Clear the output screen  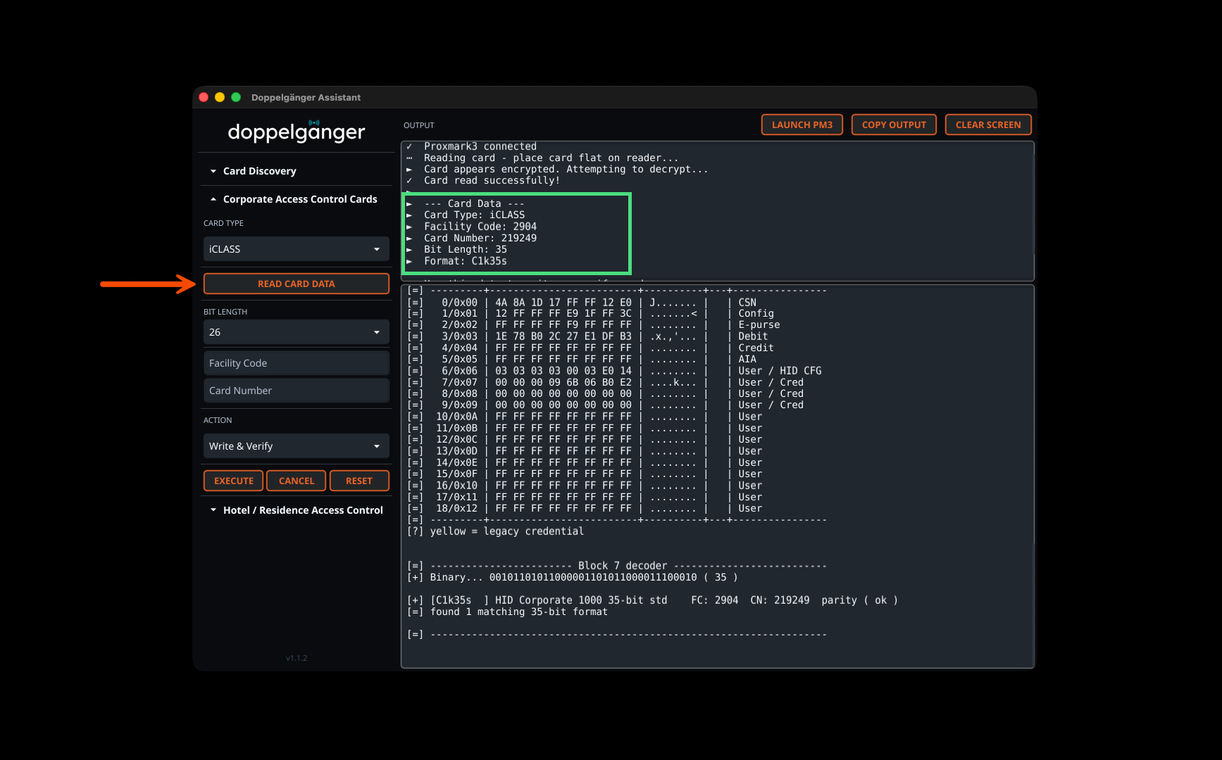click(x=987, y=125)
